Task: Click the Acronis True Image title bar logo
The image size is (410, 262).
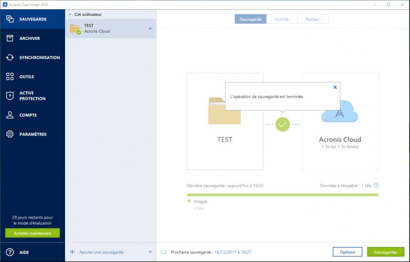Action: (5, 5)
